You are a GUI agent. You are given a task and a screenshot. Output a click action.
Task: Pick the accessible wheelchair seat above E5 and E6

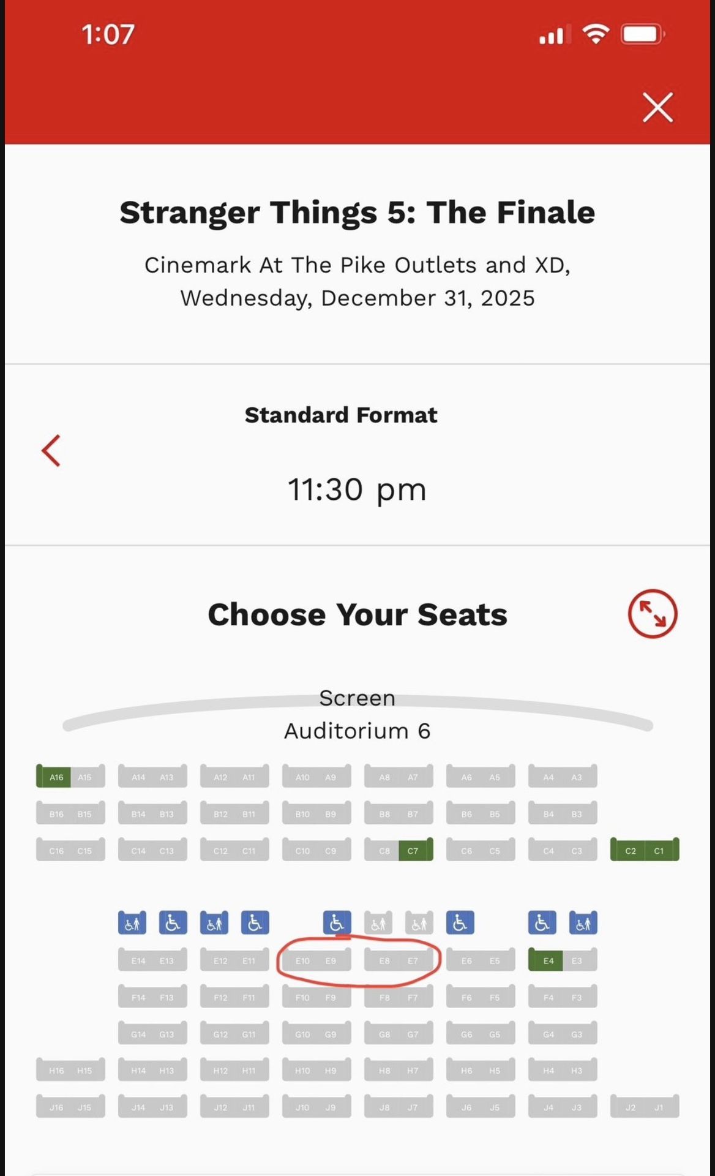click(460, 922)
